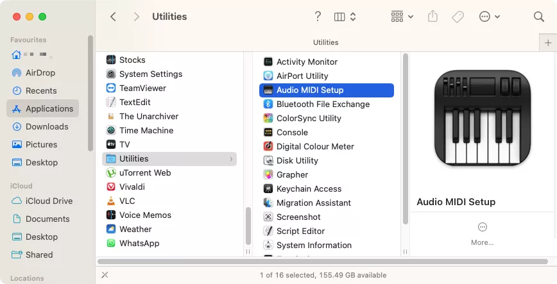The width and height of the screenshot is (557, 284).
Task: Click the back navigation arrow
Action: [x=113, y=17]
